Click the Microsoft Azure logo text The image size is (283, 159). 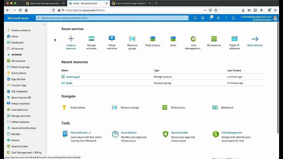click(18, 18)
